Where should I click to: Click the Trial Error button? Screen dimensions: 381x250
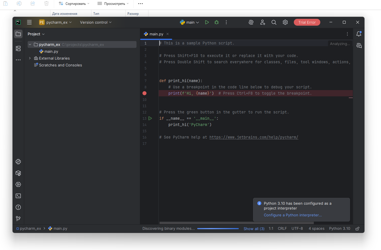[x=307, y=22]
